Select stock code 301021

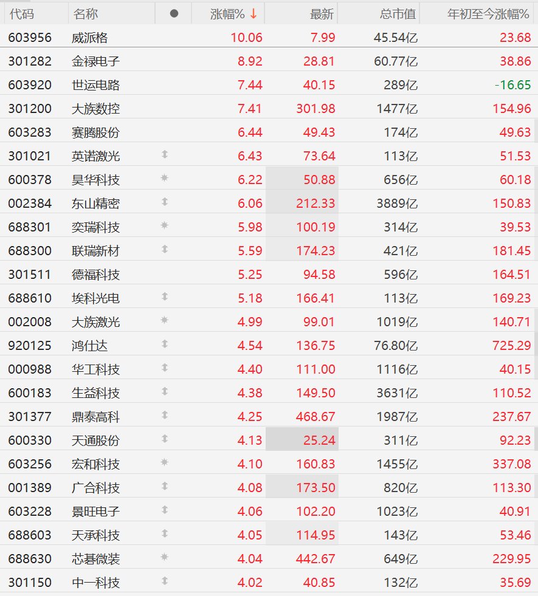[x=29, y=156]
